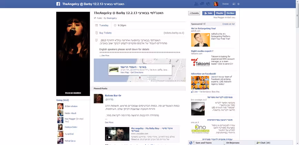Open Yuval Erel's profile
Screen dimensions: 299x145
tap(69, 134)
